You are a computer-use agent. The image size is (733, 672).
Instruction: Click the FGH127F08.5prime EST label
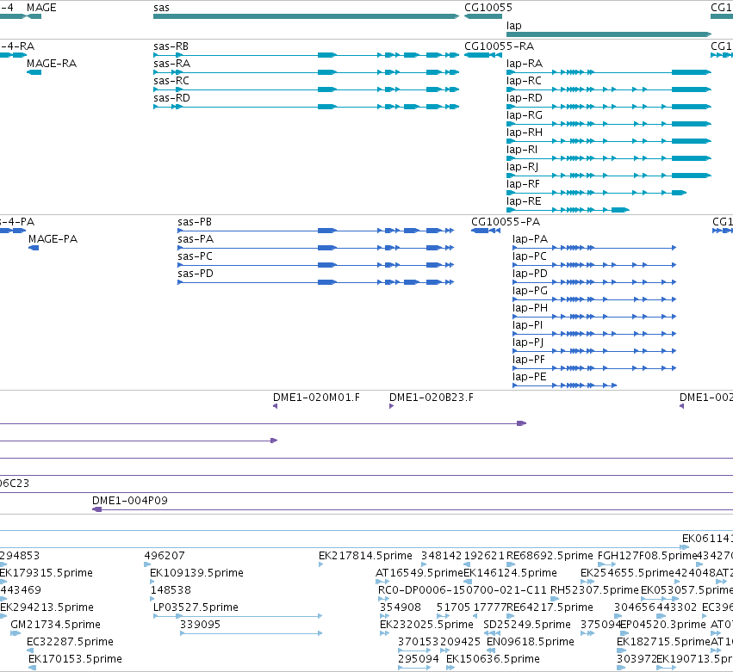click(647, 556)
